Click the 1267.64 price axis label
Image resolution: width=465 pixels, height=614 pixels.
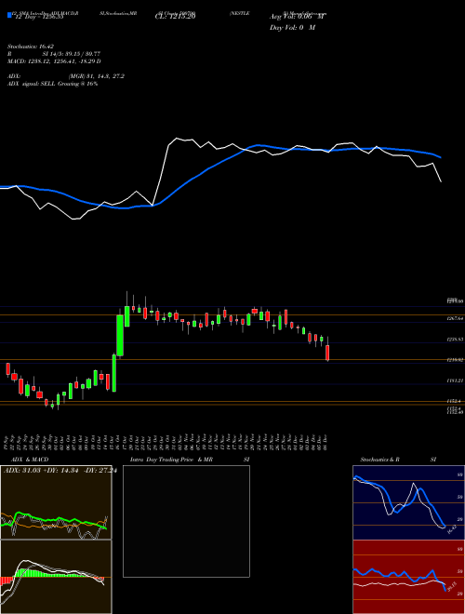coord(456,319)
